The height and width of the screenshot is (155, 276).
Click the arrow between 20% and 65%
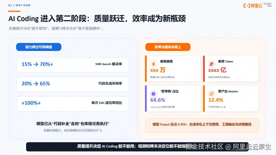[x=36, y=84]
